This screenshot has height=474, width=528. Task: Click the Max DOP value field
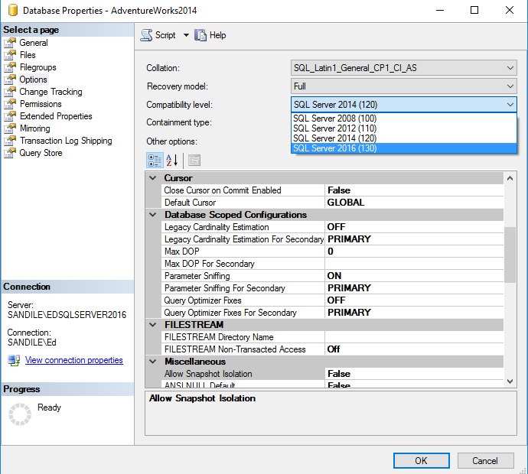point(413,252)
